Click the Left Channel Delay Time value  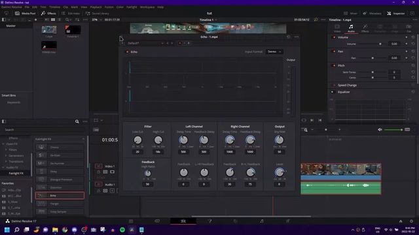click(x=183, y=152)
